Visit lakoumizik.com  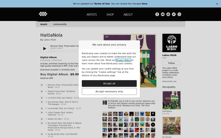pyautogui.click(x=169, y=81)
